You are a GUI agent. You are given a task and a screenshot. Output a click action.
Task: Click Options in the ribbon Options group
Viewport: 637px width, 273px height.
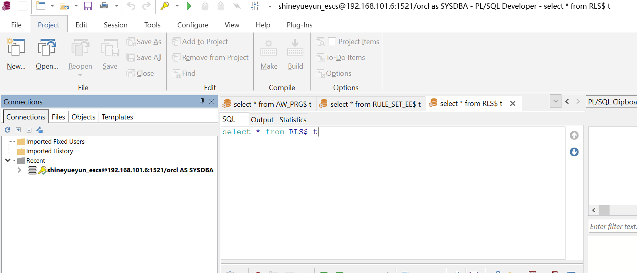click(x=334, y=73)
